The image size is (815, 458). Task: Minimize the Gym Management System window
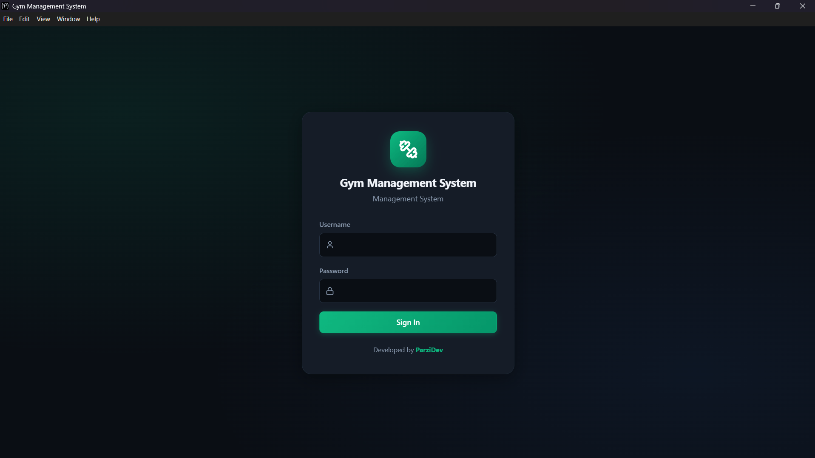point(753,6)
